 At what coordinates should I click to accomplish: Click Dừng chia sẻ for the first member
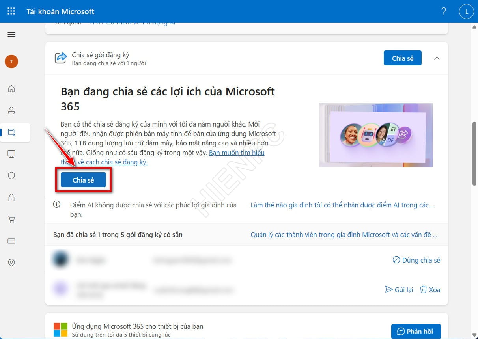tap(416, 260)
